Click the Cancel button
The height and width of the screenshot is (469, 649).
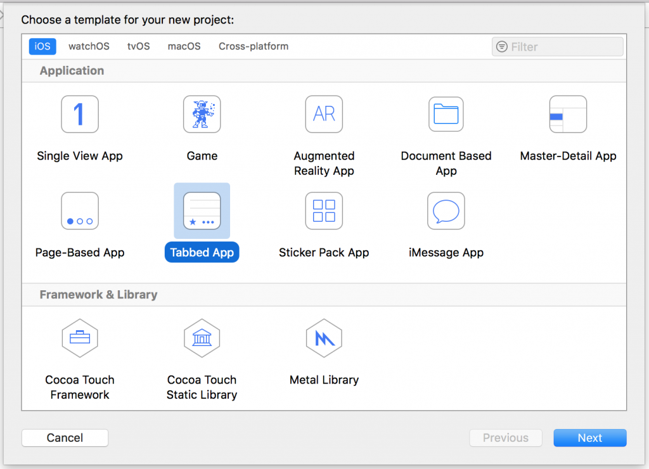click(x=65, y=438)
